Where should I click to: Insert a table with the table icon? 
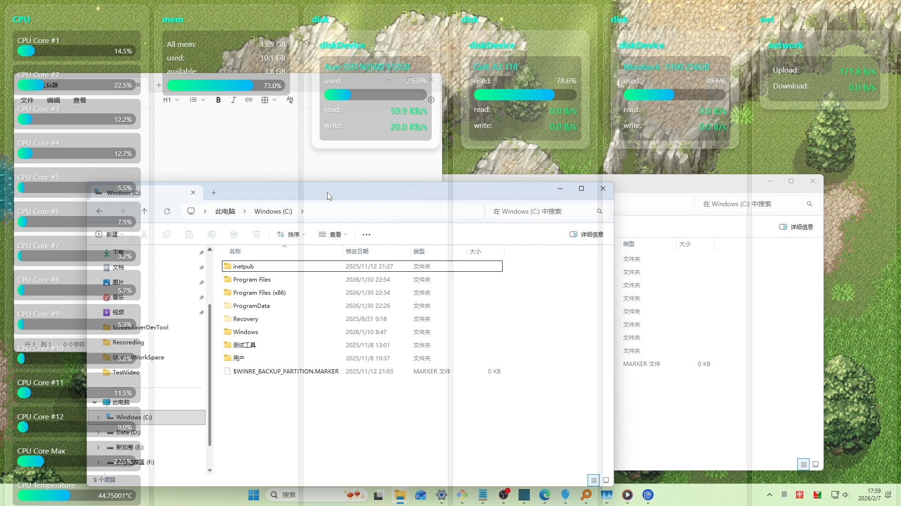266,100
